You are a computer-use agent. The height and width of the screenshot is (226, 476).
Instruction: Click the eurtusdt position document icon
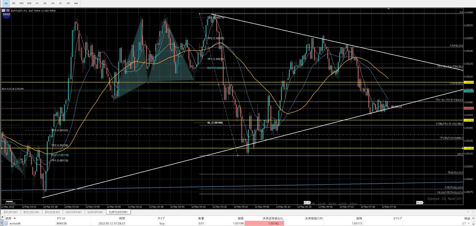point(6,223)
